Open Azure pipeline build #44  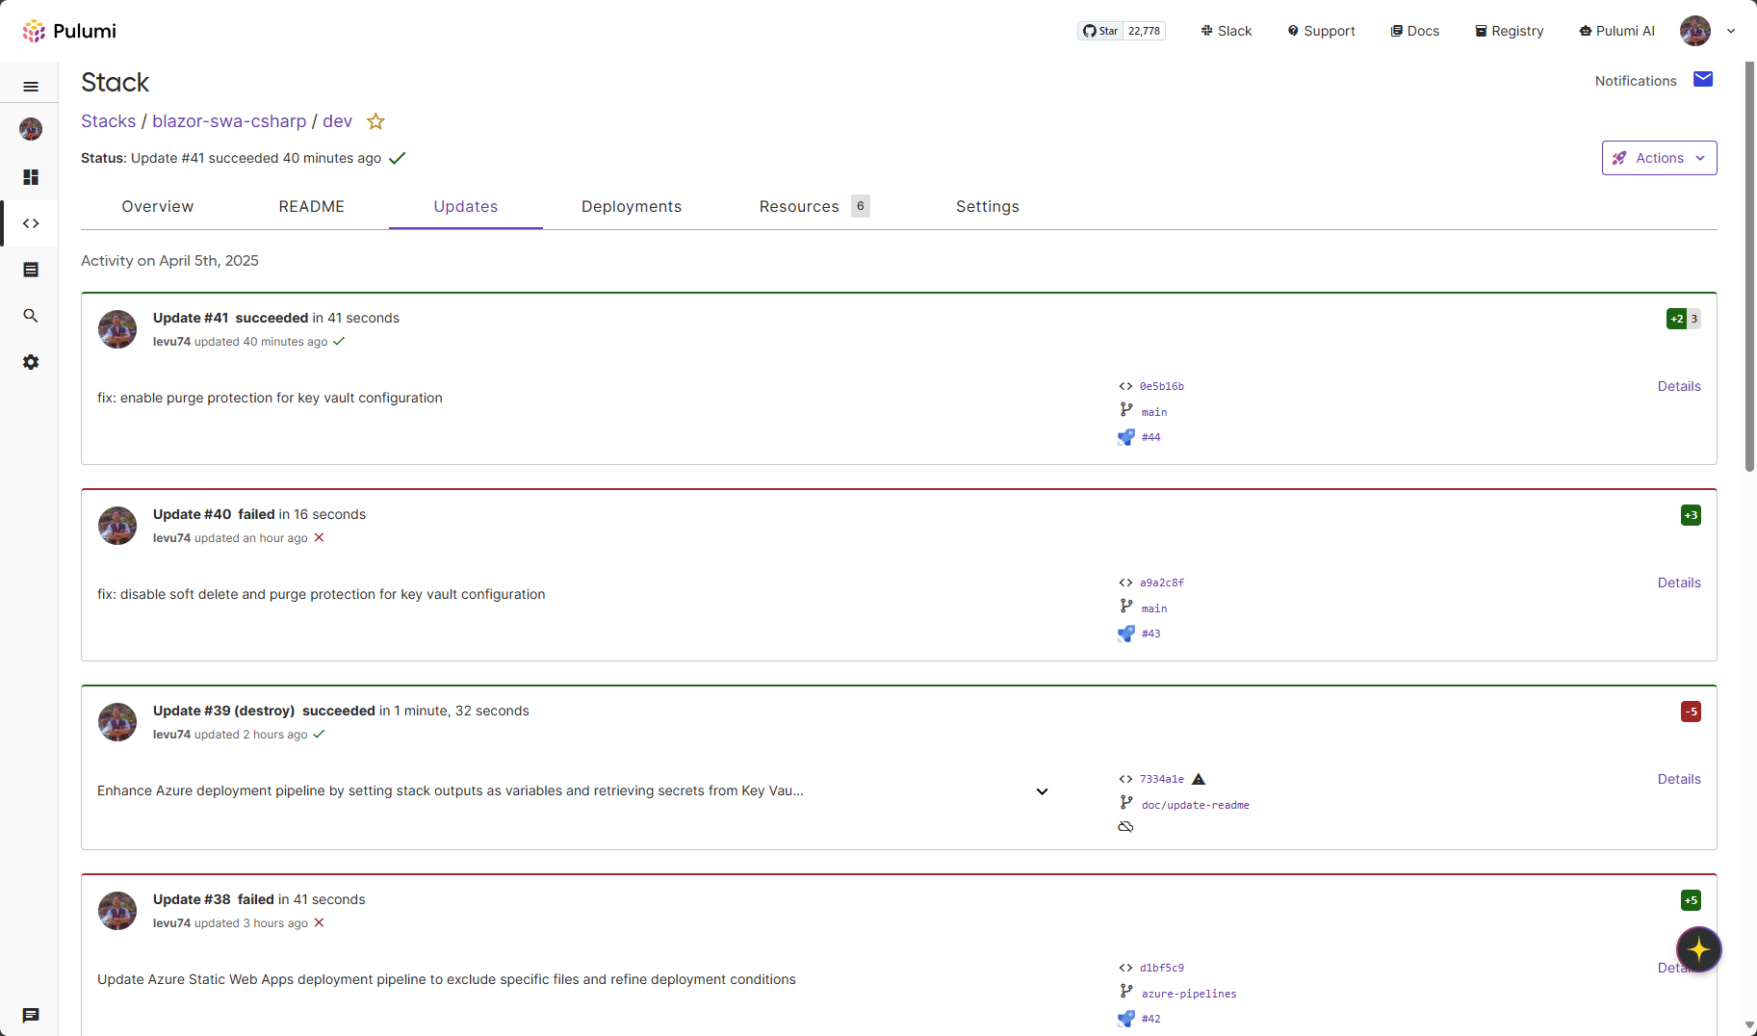tap(1151, 437)
